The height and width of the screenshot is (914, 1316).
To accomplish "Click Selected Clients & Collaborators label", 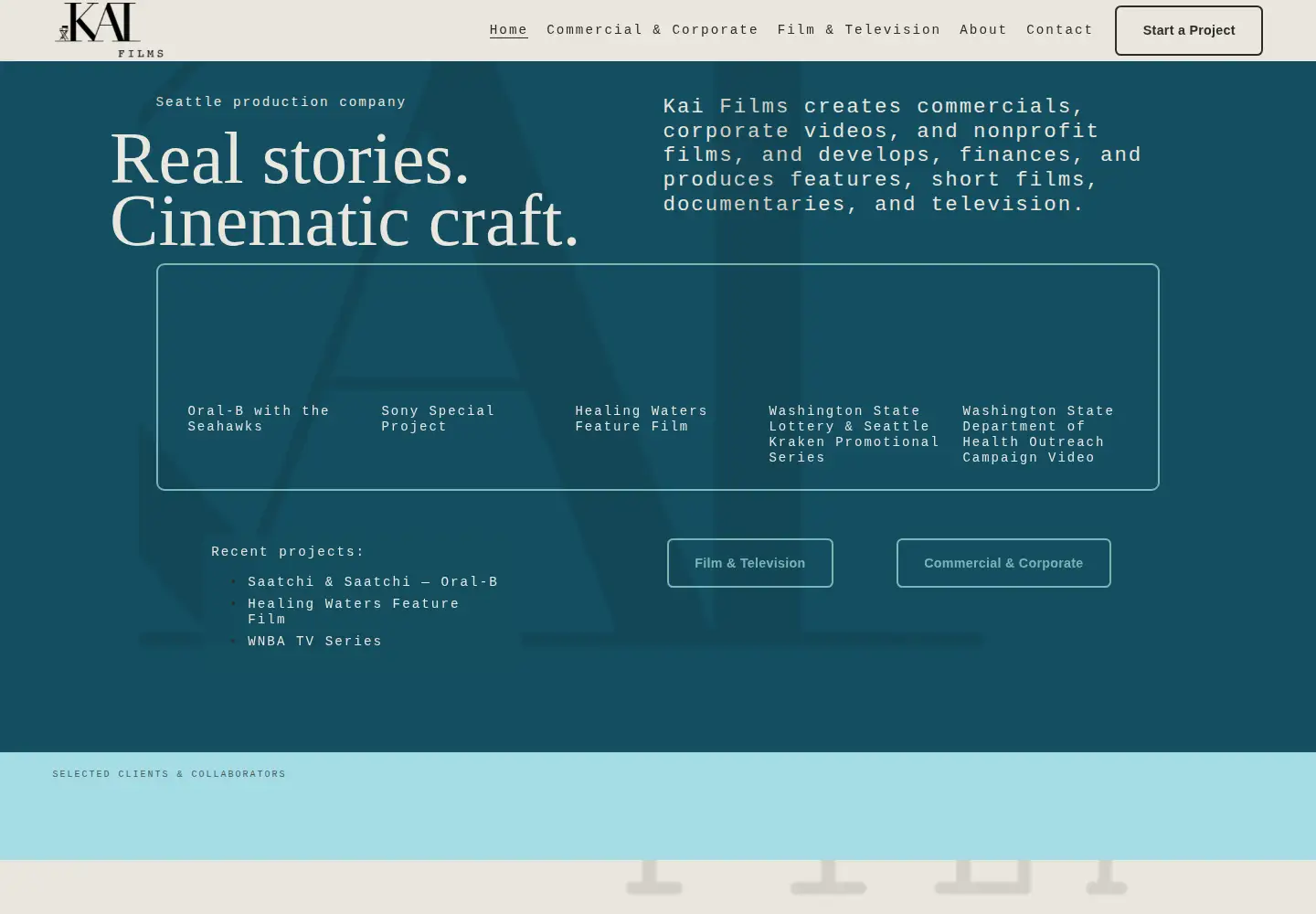I will (169, 774).
